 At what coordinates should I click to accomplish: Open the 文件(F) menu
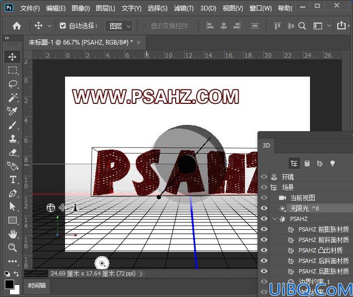(x=30, y=8)
